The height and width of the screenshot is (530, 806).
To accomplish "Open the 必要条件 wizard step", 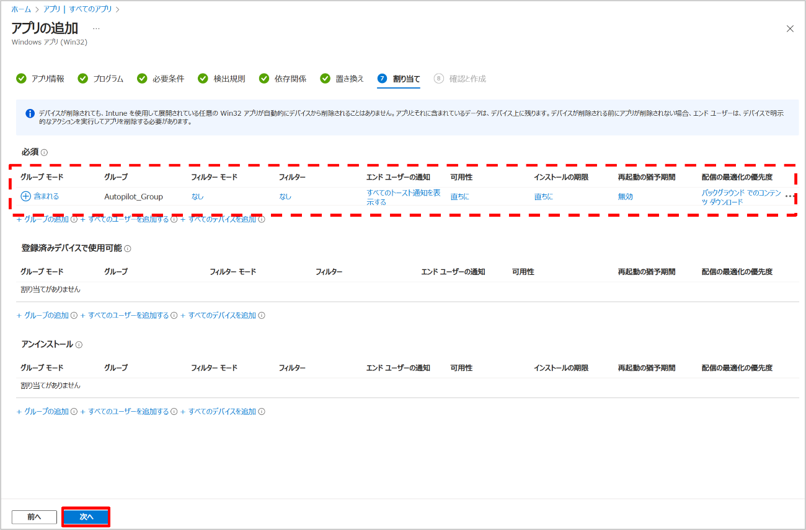I will click(161, 79).
